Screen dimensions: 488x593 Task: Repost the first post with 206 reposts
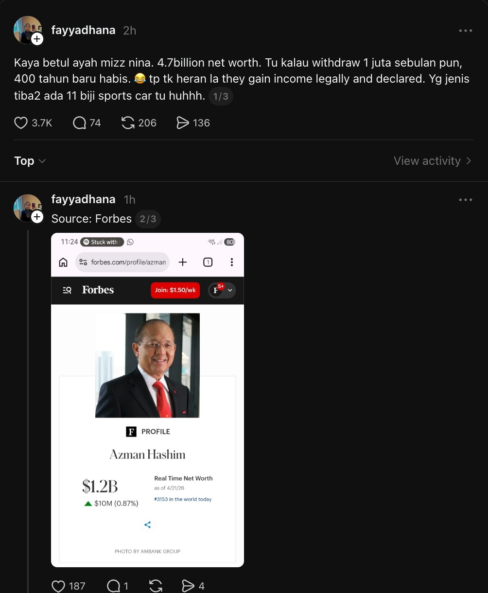point(128,123)
